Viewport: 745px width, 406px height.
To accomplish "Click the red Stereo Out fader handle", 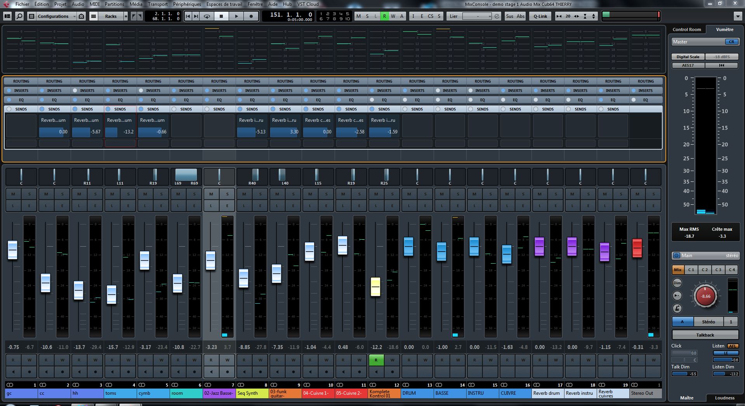I will click(x=637, y=248).
